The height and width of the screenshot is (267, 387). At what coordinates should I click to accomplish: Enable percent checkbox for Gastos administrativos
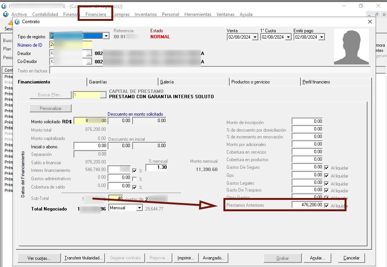coord(134,179)
